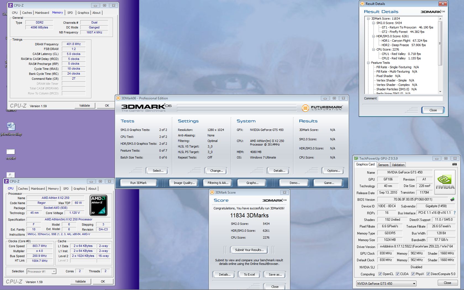Click the 3DMark06 Professional Edition title bar icon

pyautogui.click(x=118, y=98)
